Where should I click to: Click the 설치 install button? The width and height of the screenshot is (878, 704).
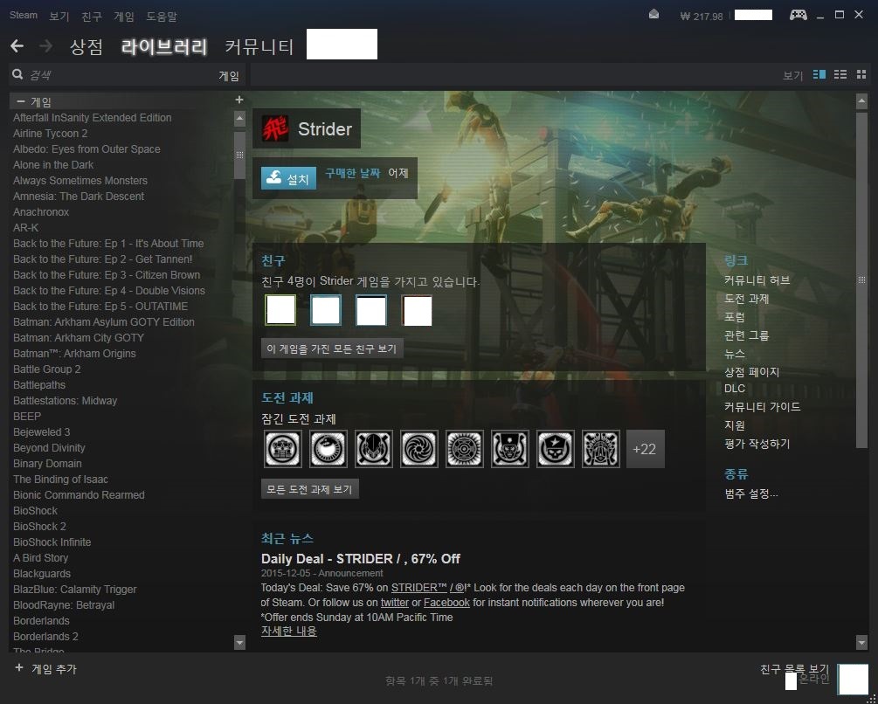pos(288,178)
